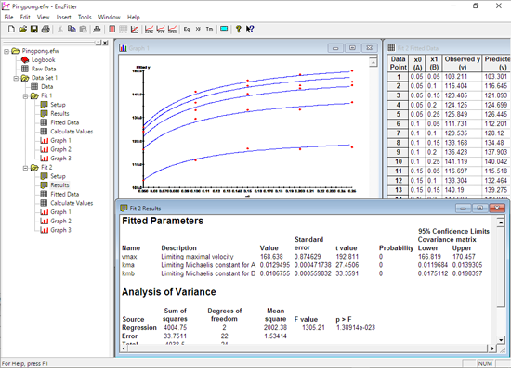The height and width of the screenshot is (368, 511).
Task: Open the Window menu
Action: click(110, 18)
